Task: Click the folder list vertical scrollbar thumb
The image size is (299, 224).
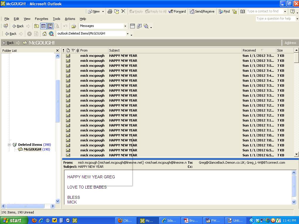Action: pyautogui.click(x=57, y=101)
